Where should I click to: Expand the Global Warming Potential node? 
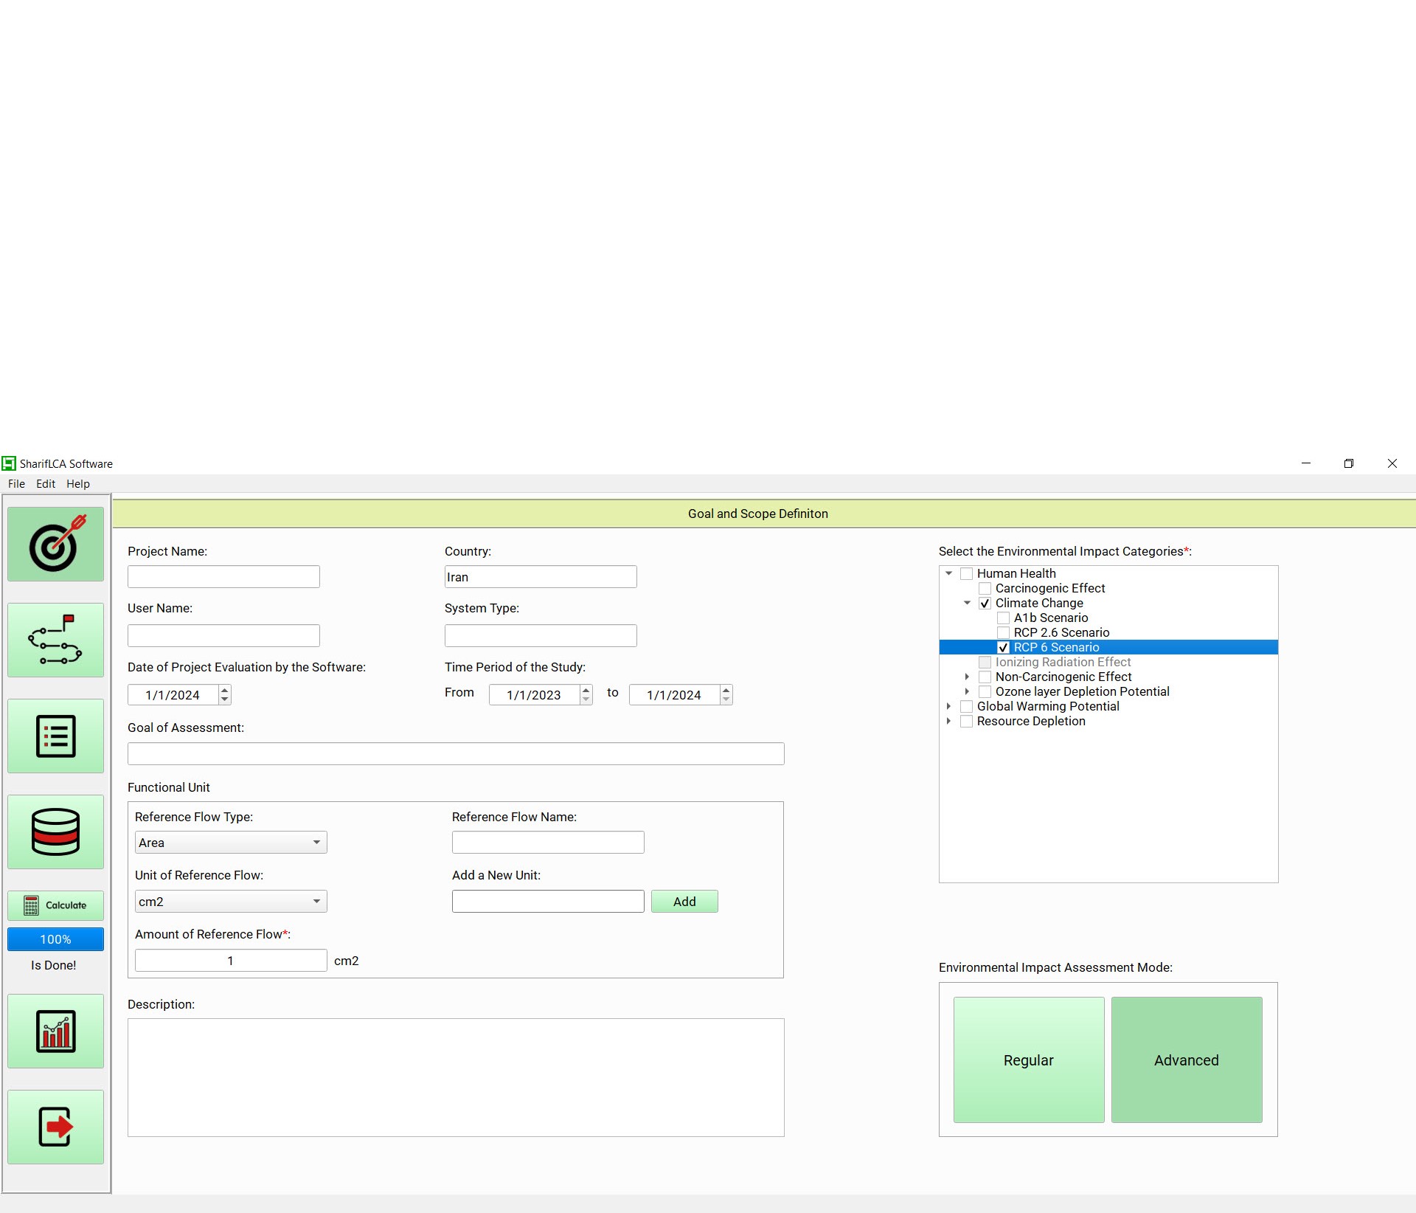[948, 706]
